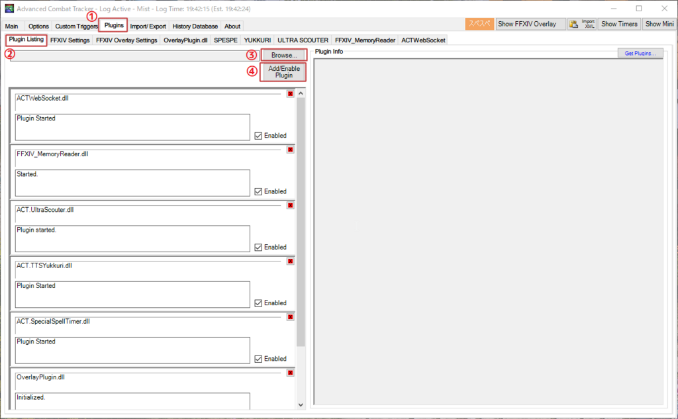The width and height of the screenshot is (678, 419).
Task: Click plugin list scrollbar down arrow
Action: coord(301,405)
